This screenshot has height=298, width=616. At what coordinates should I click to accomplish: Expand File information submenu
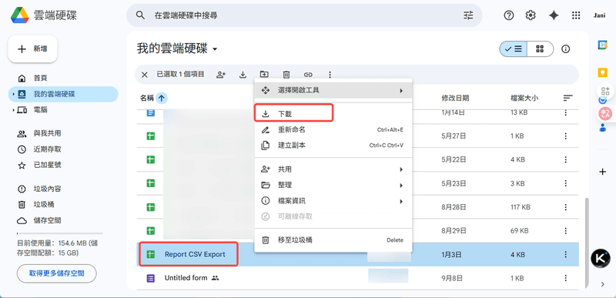click(x=333, y=201)
